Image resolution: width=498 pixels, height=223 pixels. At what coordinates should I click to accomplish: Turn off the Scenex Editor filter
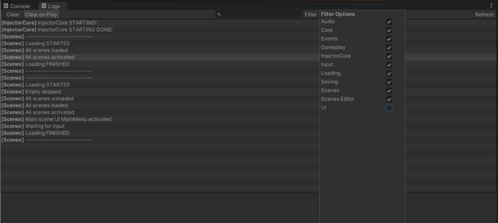[389, 99]
